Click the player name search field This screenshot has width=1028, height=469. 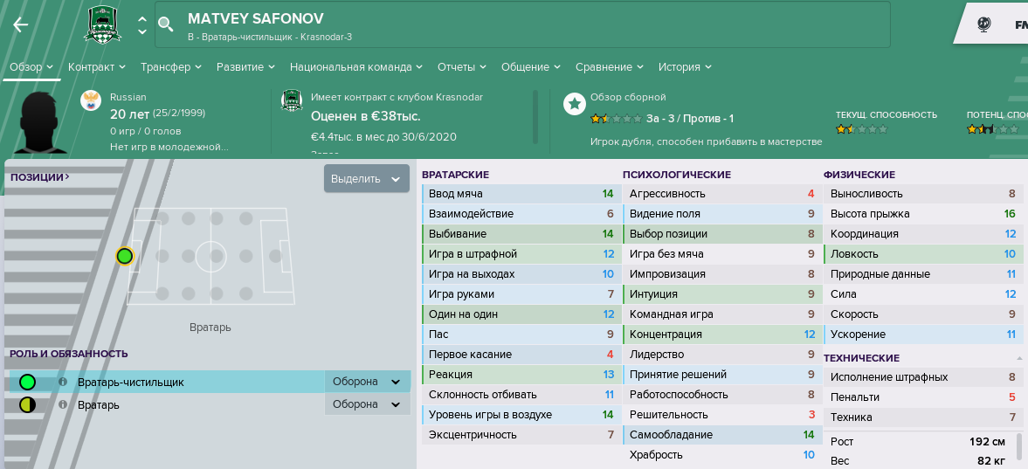522,25
